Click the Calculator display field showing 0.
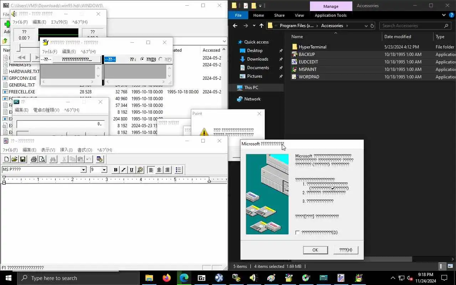Image resolution: width=456 pixels, height=285 pixels. pos(60,124)
